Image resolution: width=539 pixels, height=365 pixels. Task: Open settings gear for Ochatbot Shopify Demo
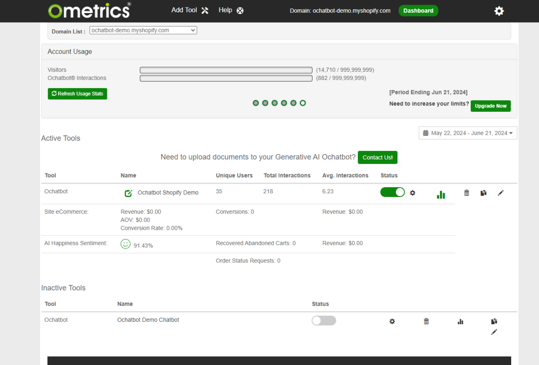click(x=412, y=193)
